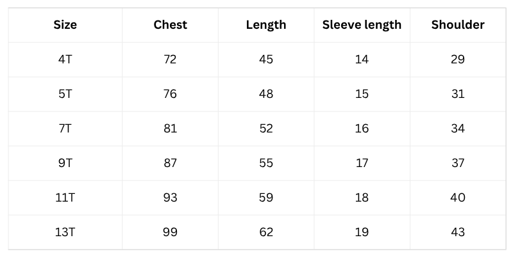Click the Shoulder column header
The image size is (513, 256).
coord(458,25)
